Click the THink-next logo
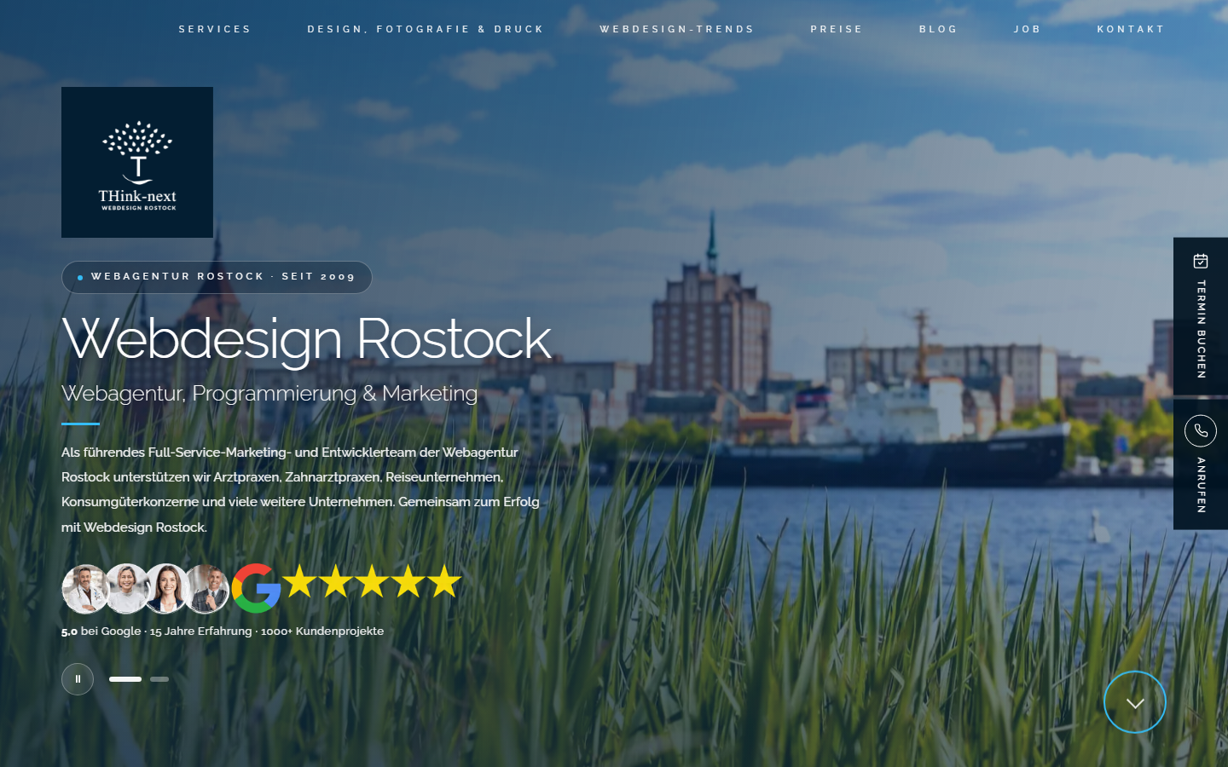1228x767 pixels. (137, 162)
